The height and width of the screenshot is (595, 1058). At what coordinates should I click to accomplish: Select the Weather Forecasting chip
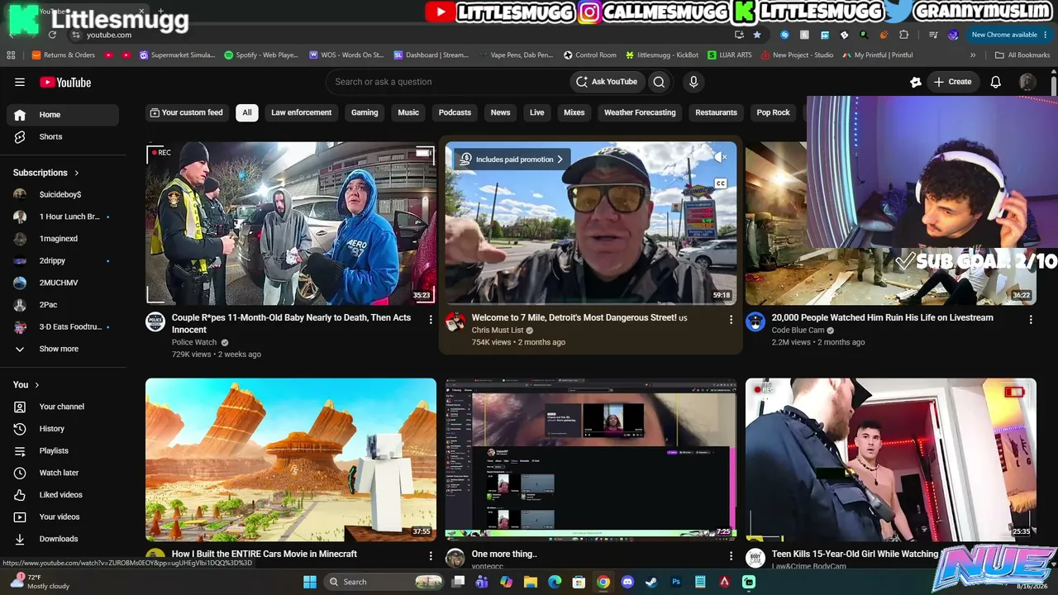coord(640,112)
